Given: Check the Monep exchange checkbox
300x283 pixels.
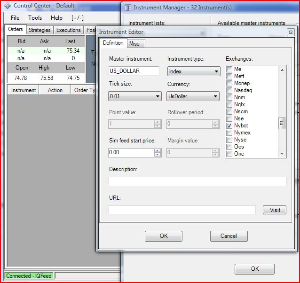Looking at the screenshot, I should 229,83.
